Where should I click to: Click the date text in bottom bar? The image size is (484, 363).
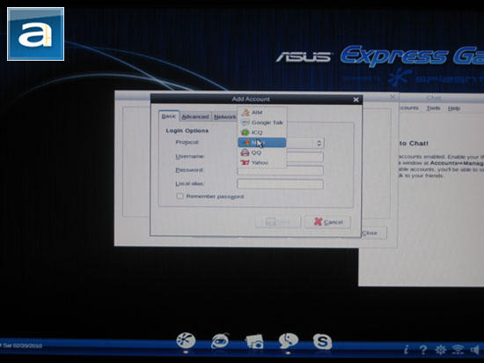pos(22,345)
